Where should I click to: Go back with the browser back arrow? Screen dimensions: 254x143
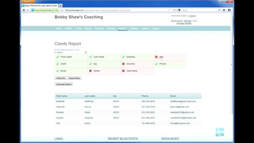(x=24, y=10)
